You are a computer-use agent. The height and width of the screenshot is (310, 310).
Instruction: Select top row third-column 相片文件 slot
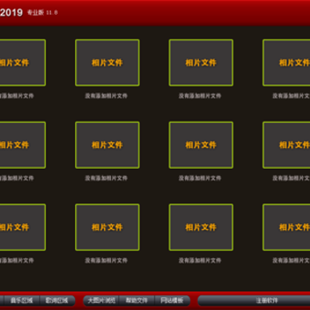tap(201, 63)
